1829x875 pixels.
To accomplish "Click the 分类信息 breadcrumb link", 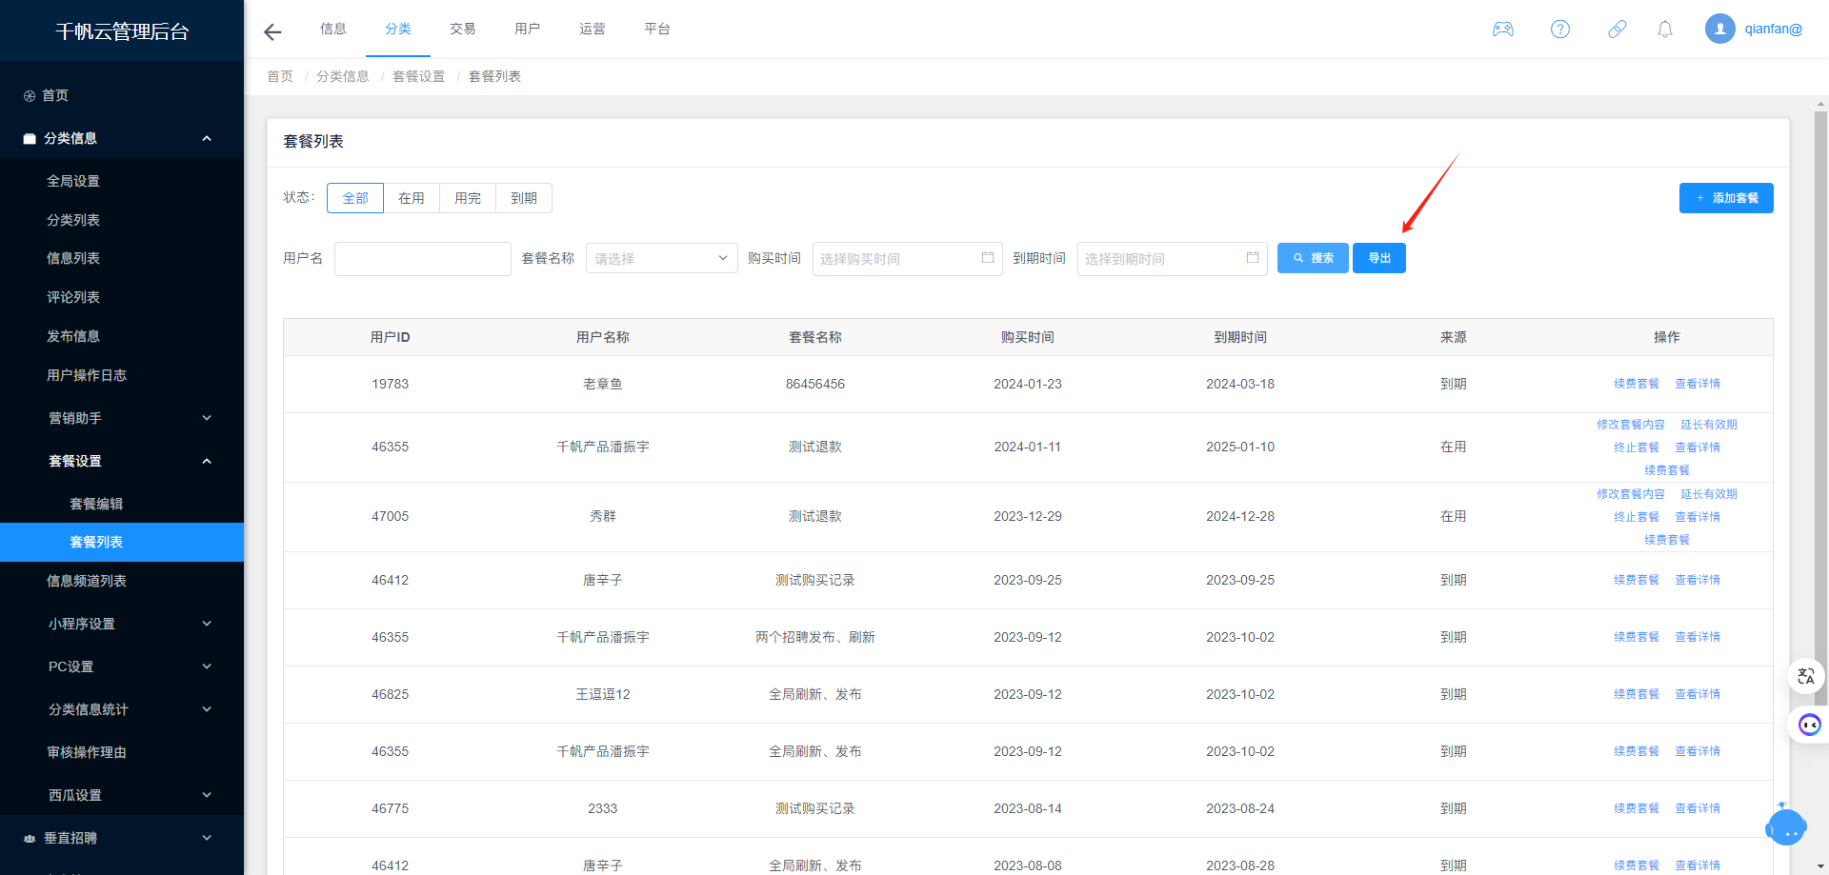I will pos(343,76).
